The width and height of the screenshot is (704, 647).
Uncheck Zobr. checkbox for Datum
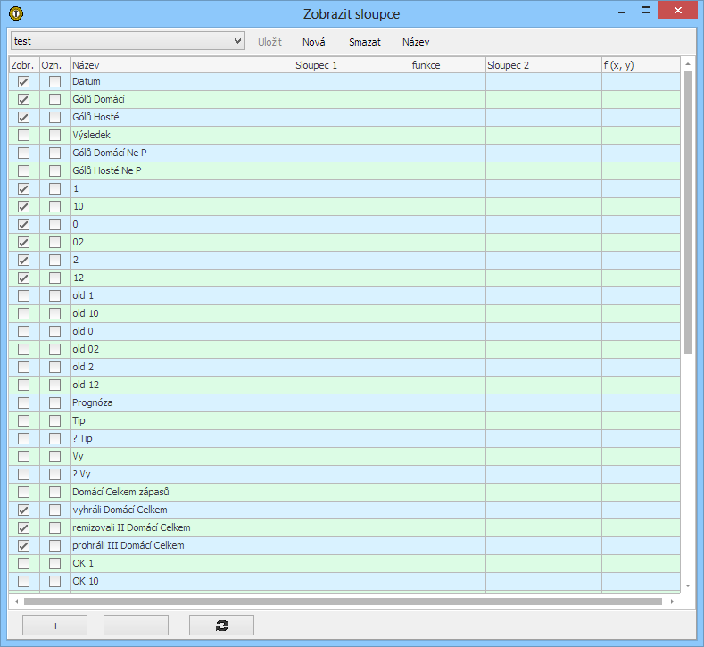(24, 81)
